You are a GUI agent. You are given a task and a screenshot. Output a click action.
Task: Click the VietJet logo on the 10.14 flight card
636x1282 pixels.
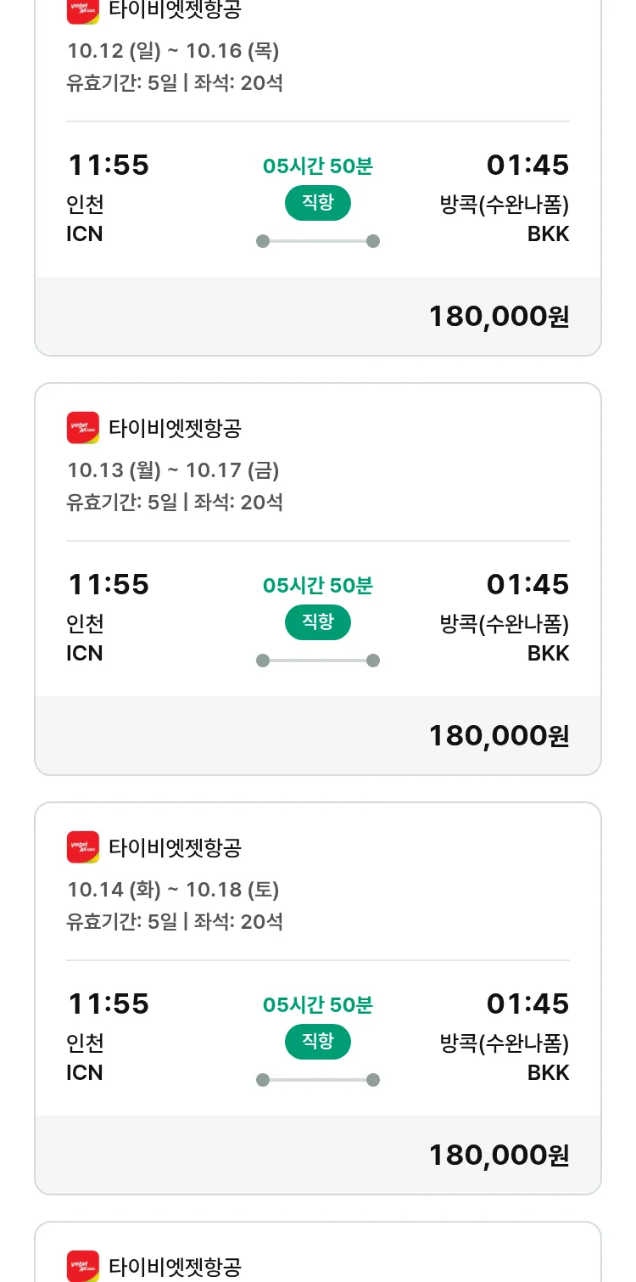(x=82, y=846)
